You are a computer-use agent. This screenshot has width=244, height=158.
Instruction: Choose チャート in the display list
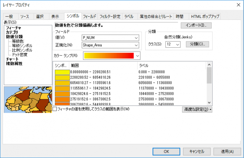pos(12,59)
